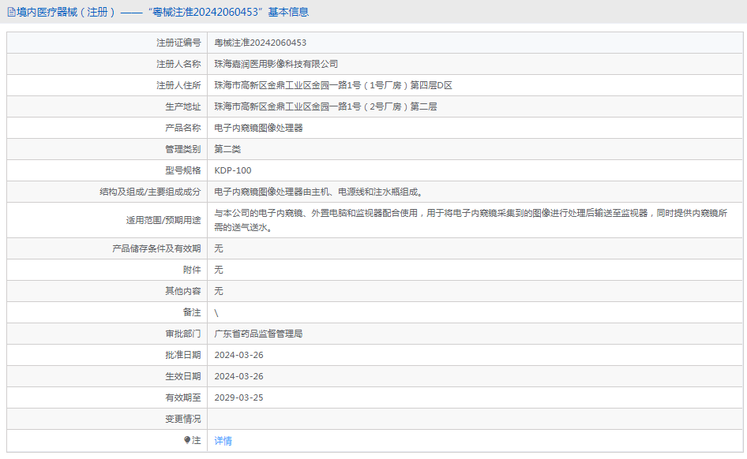Click the 型号规格 label
This screenshot has height=459, width=747.
tap(183, 170)
